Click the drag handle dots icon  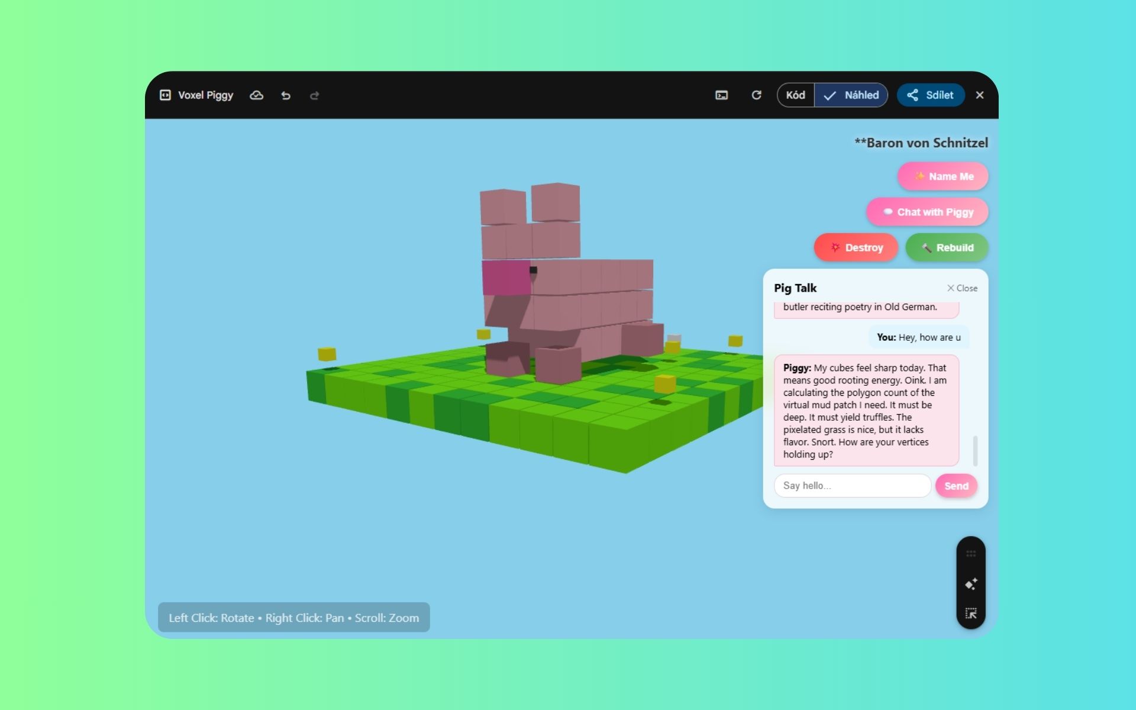coord(971,554)
